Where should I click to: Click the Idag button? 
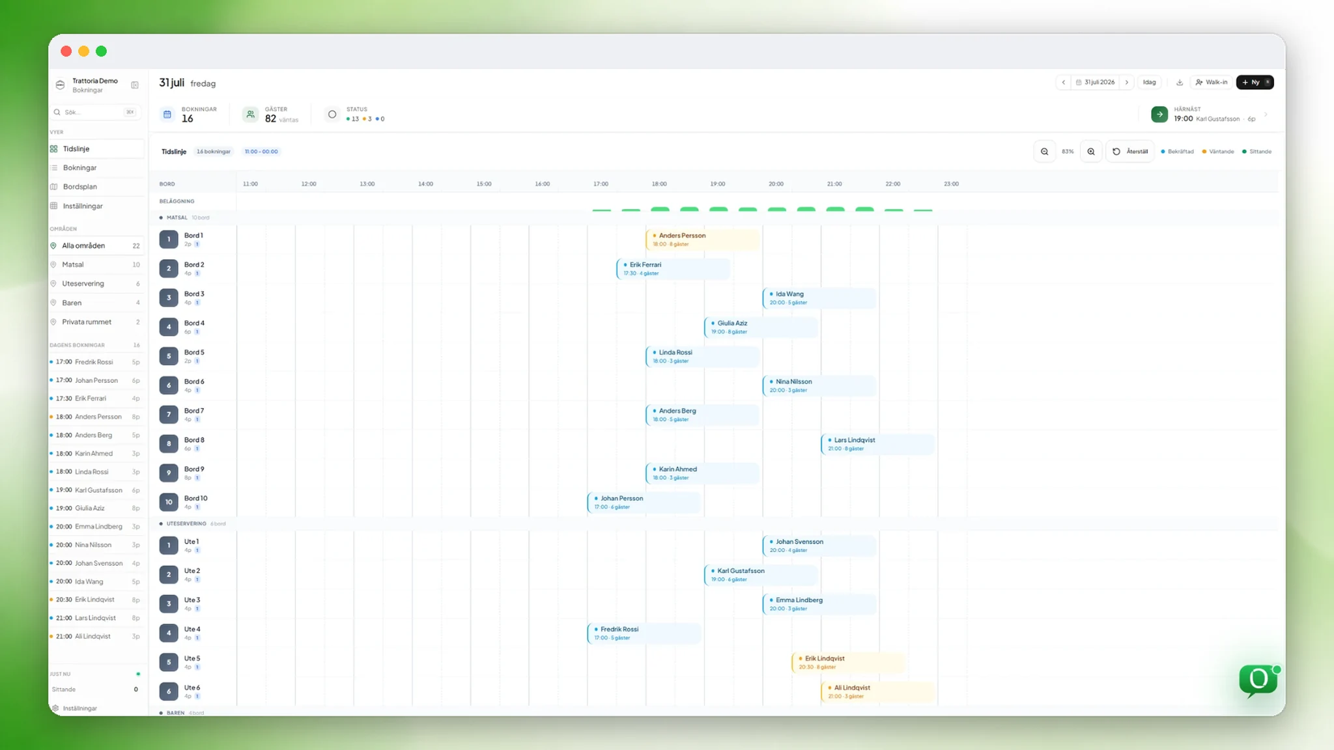click(x=1149, y=83)
